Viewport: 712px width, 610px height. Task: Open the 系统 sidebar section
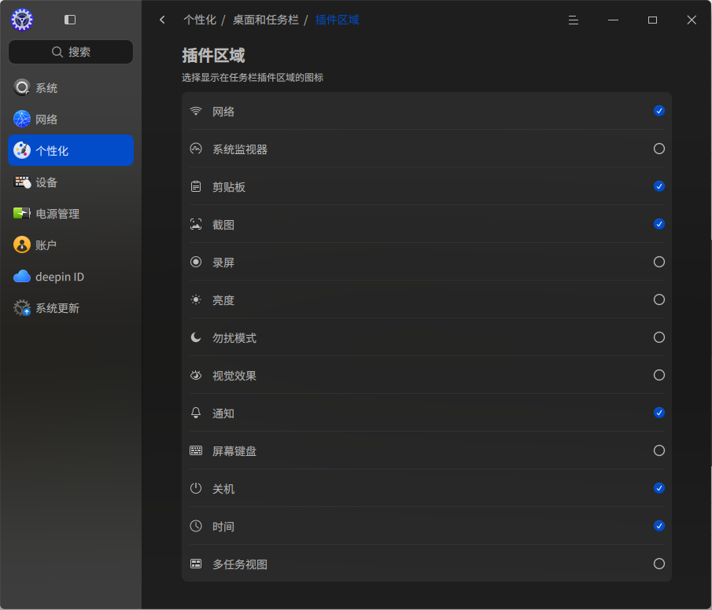point(71,87)
